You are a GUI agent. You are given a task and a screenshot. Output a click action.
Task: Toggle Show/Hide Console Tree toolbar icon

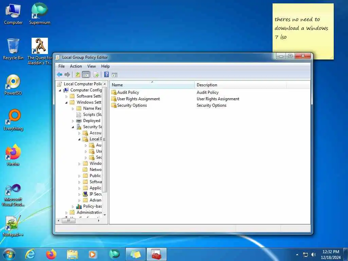click(86, 74)
